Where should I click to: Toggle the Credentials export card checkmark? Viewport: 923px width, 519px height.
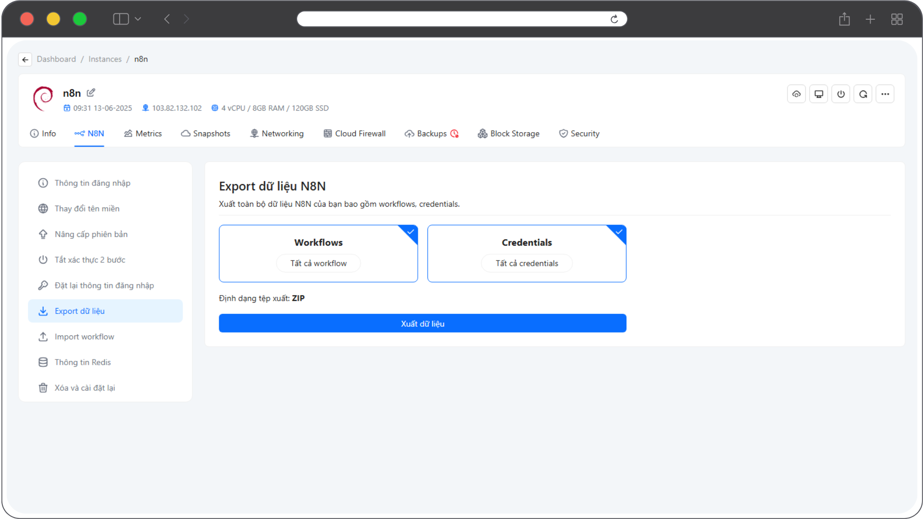tap(619, 232)
